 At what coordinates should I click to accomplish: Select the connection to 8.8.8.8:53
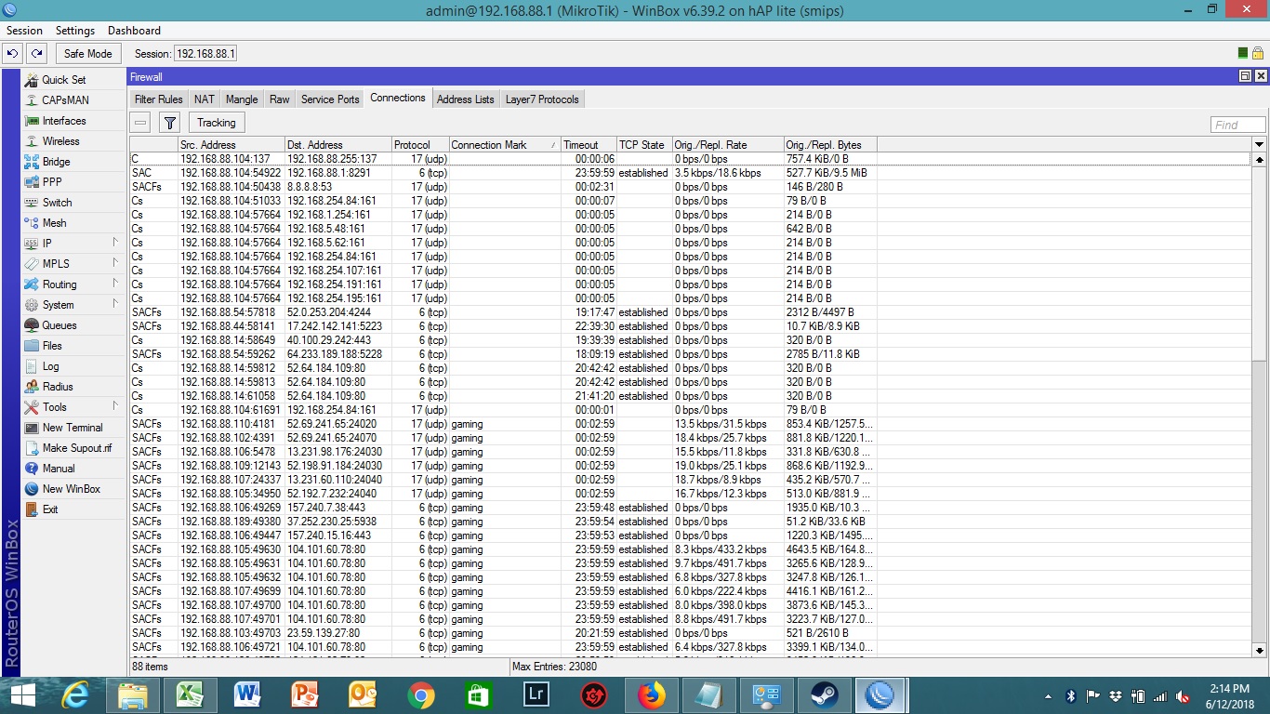pyautogui.click(x=689, y=187)
